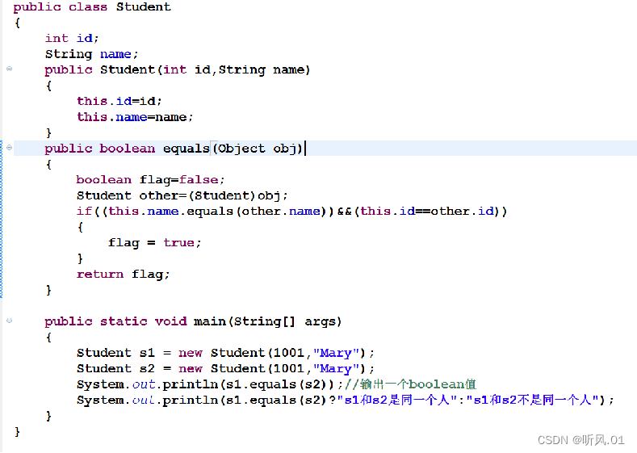This screenshot has width=637, height=453.
Task: Click the 'Student s1 = new Student' line
Action: 225,353
